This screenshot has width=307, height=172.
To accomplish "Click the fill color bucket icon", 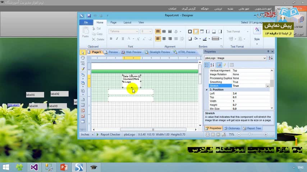I will [x=196, y=39].
